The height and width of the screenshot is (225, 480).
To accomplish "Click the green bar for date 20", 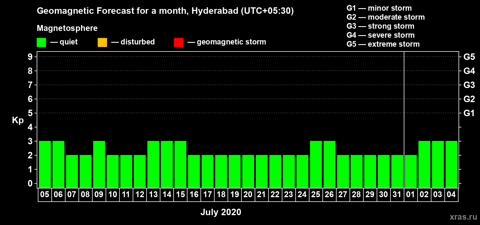I will pyautogui.click(x=248, y=171).
